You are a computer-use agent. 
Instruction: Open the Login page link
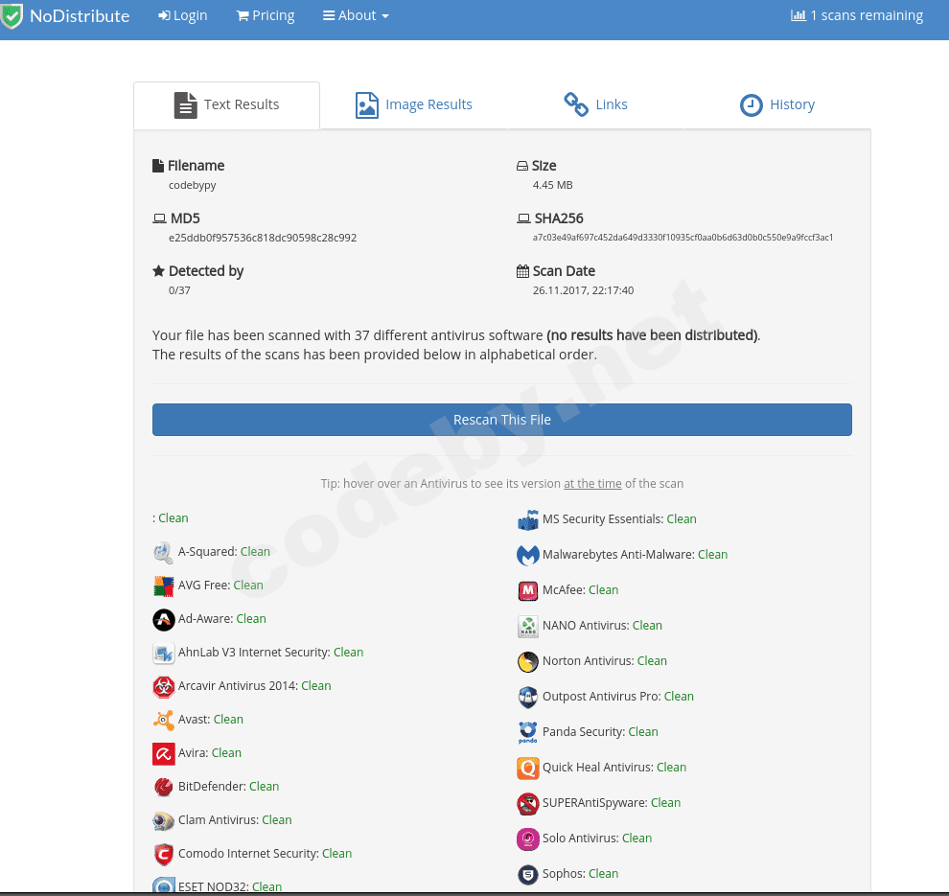[x=183, y=15]
